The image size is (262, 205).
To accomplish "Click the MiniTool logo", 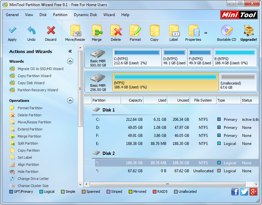I will (239, 15).
